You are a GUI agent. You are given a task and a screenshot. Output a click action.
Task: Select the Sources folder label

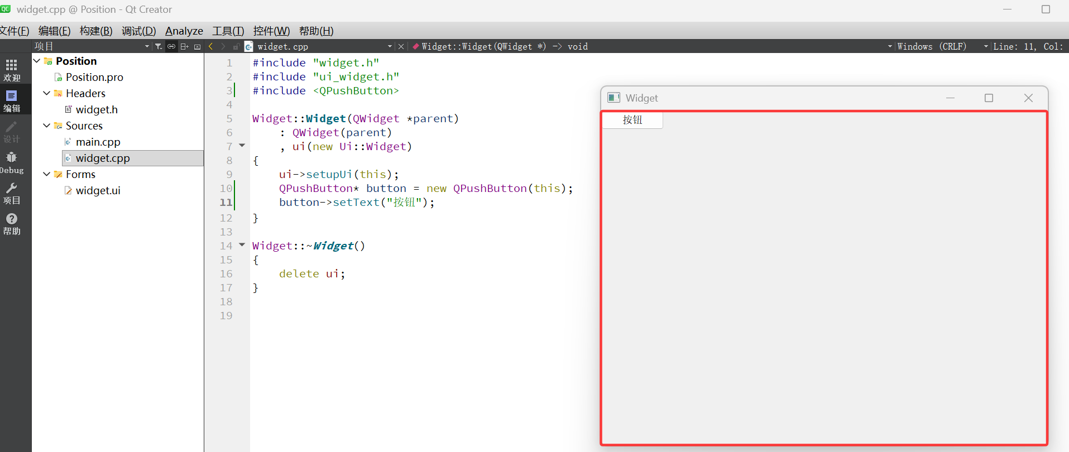point(84,126)
